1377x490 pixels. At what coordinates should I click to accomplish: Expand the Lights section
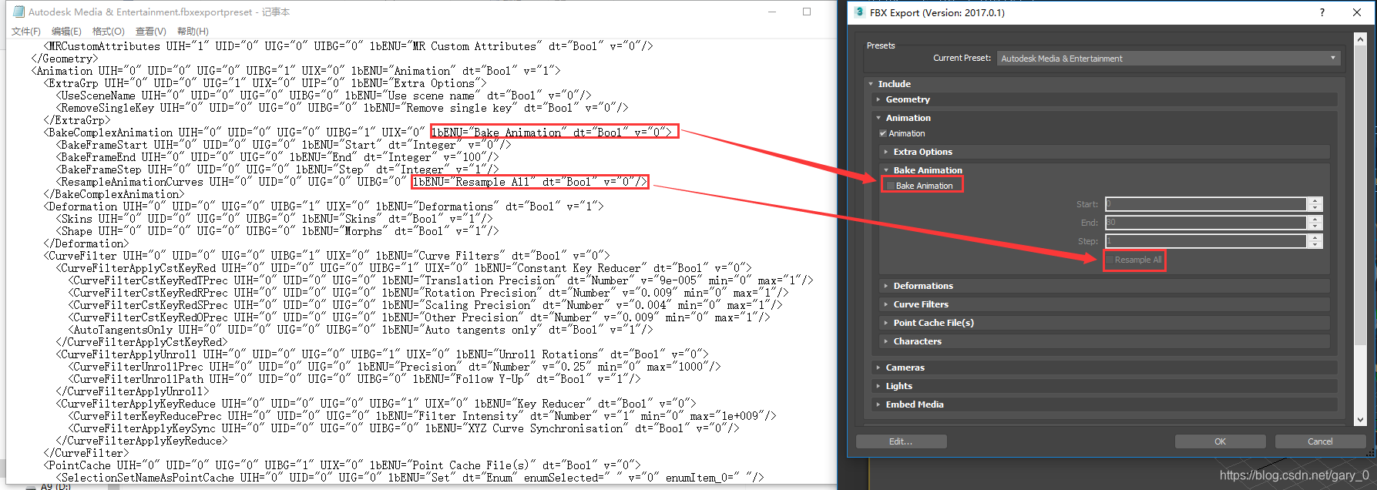(x=878, y=386)
